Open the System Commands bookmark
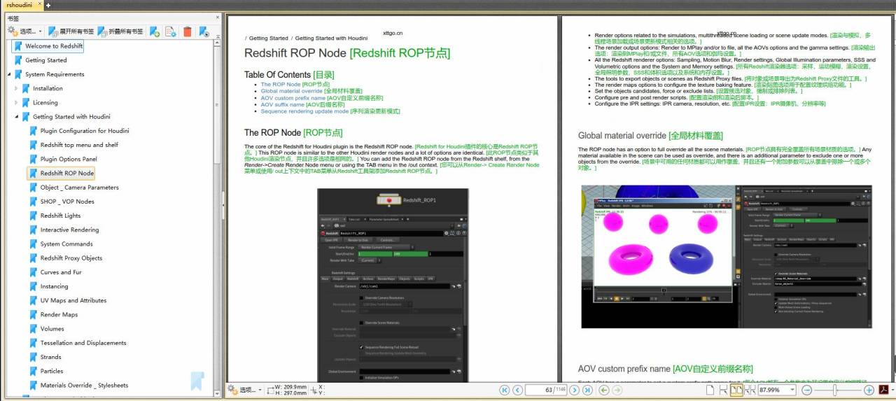896x401 pixels. 66,244
